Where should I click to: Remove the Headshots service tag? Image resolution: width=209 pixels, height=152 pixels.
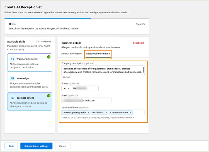(x=106, y=113)
